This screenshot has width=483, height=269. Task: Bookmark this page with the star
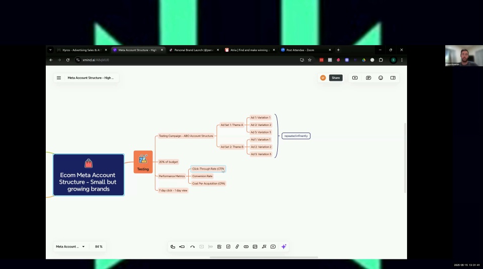[x=309, y=60]
